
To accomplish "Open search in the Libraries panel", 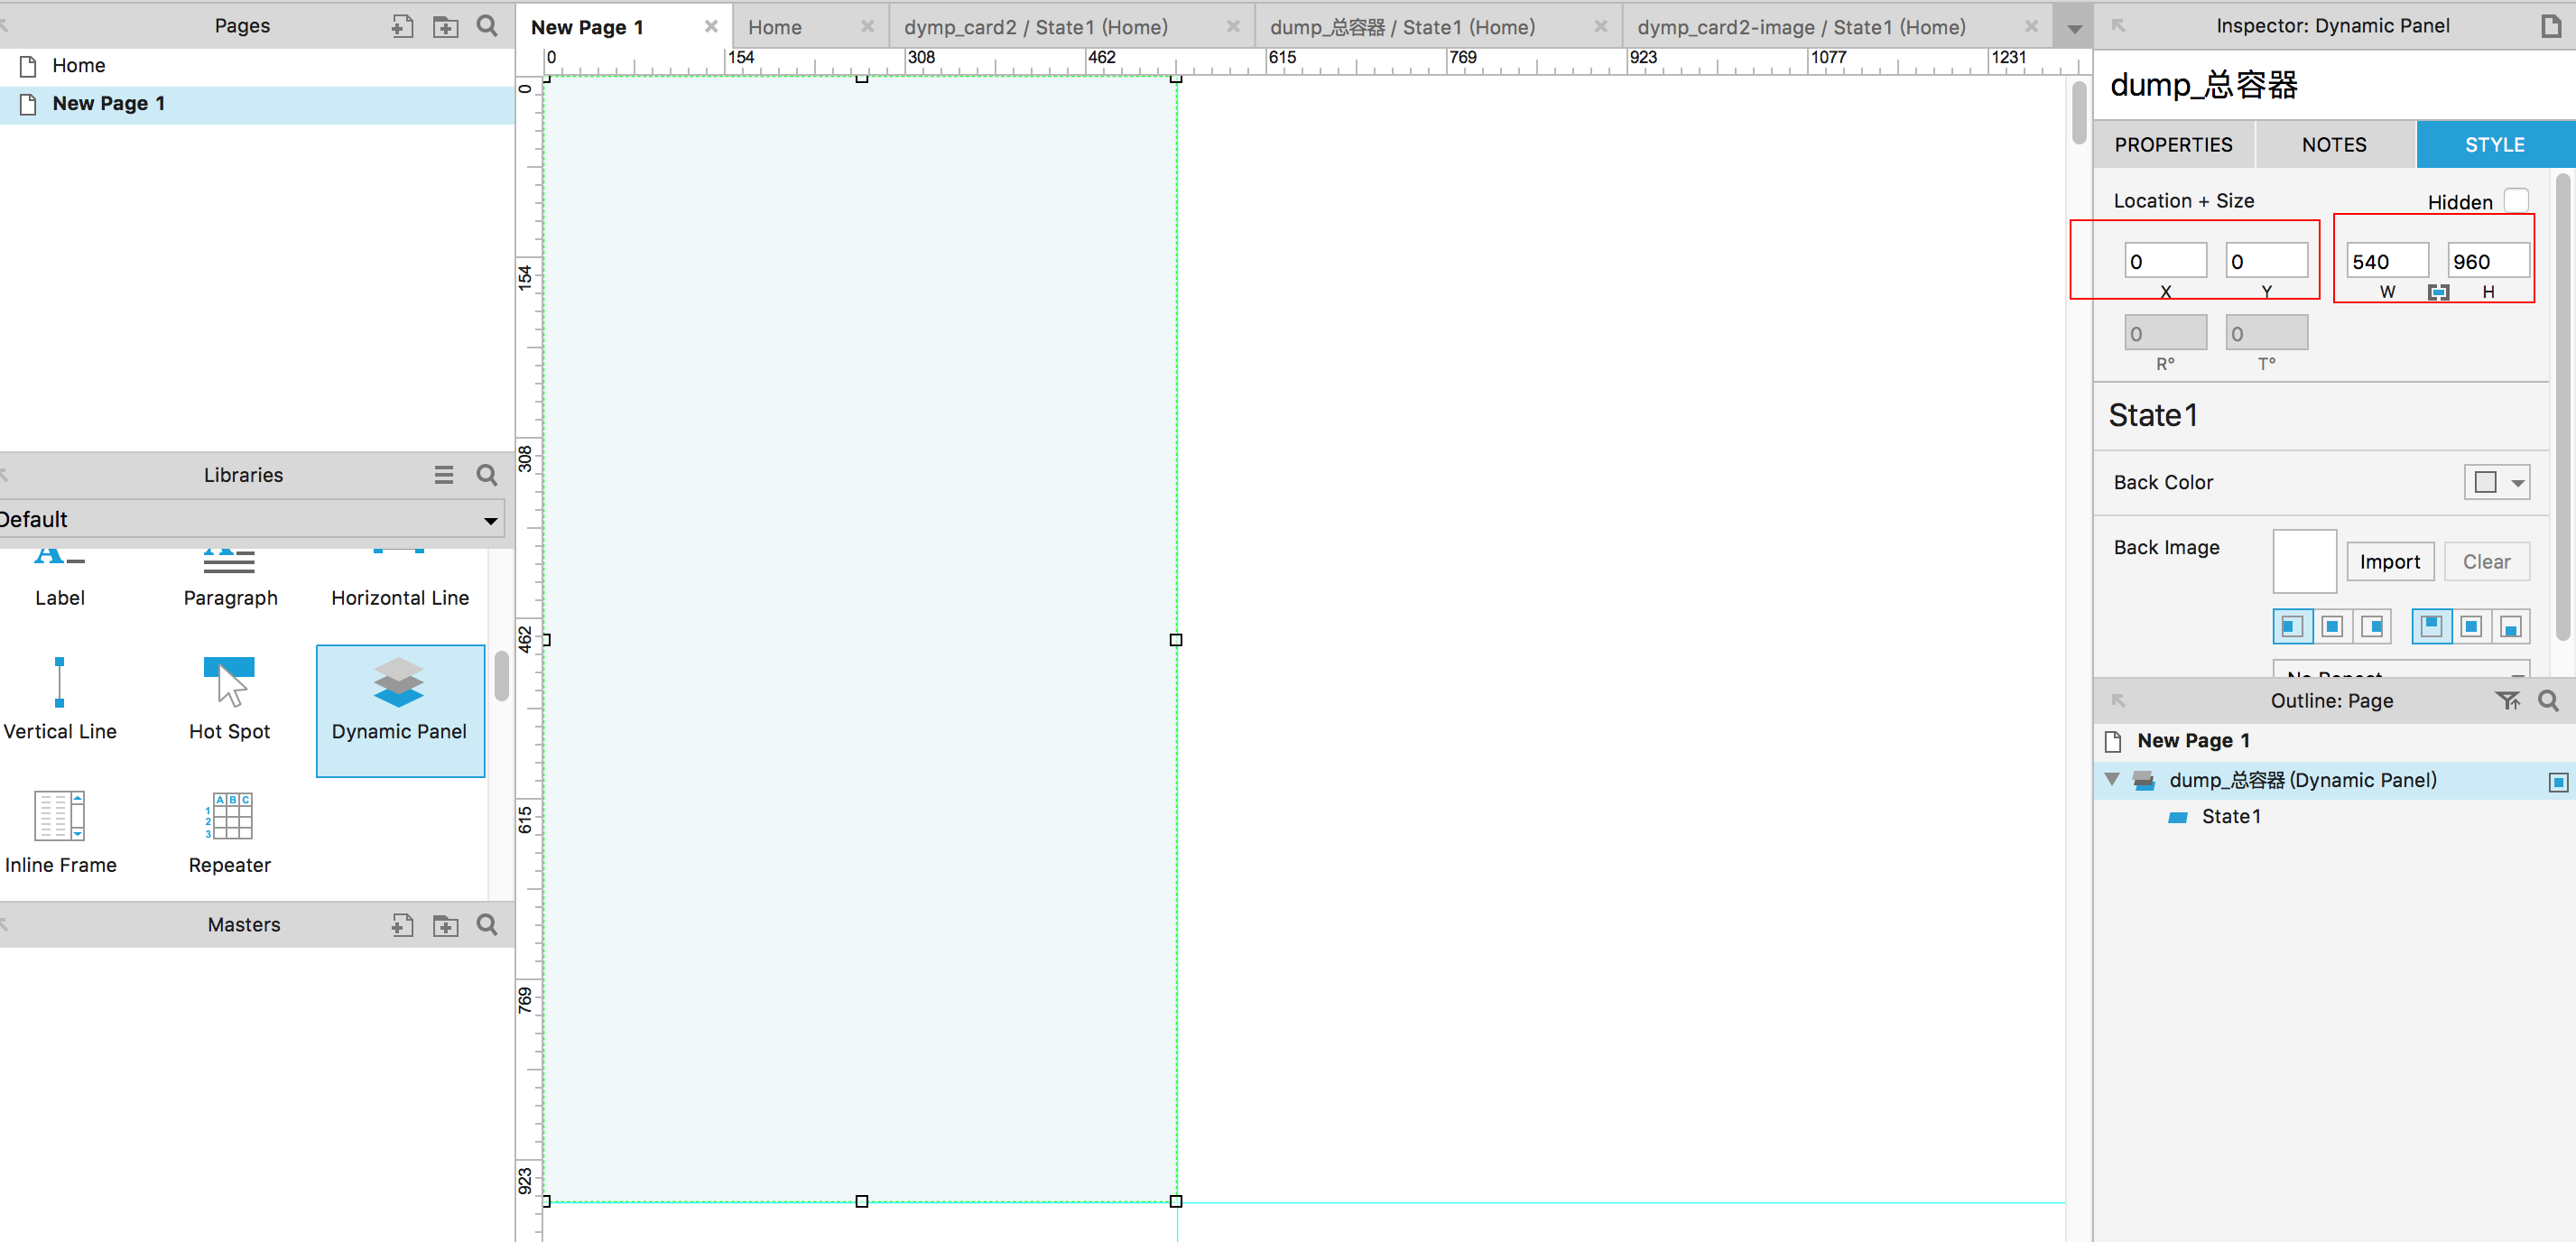I will click(487, 475).
